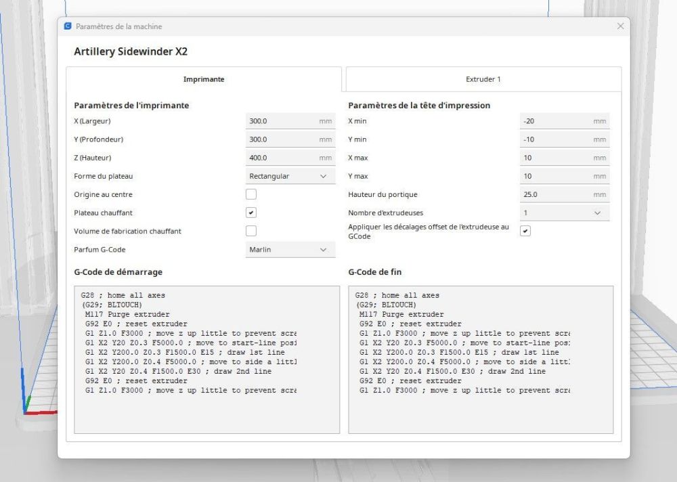Click the '(G29; BLTOUCH)' line in end G-Code
Screen dimensions: 677x482
(x=386, y=305)
